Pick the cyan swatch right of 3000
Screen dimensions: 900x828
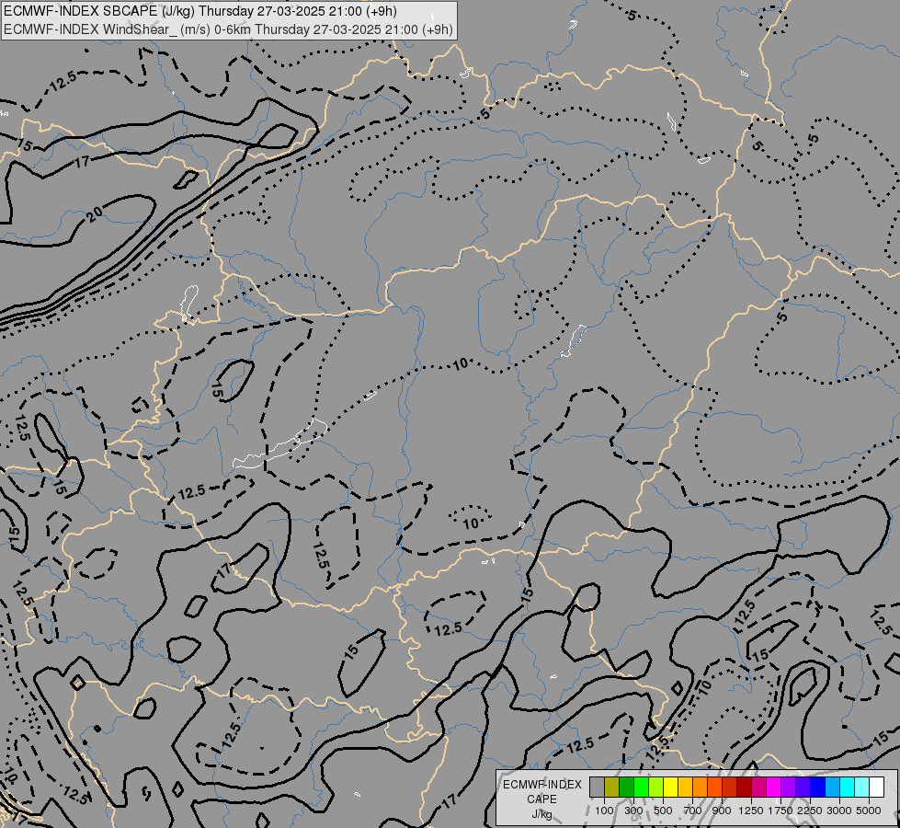coord(848,787)
